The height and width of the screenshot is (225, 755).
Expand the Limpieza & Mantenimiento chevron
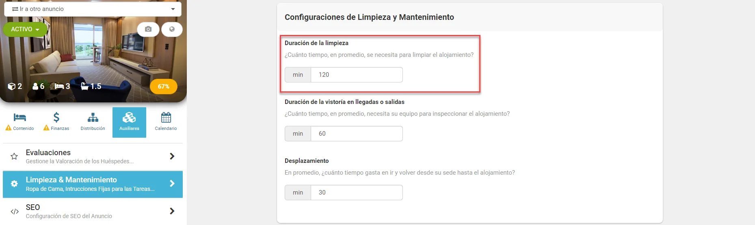tap(172, 184)
